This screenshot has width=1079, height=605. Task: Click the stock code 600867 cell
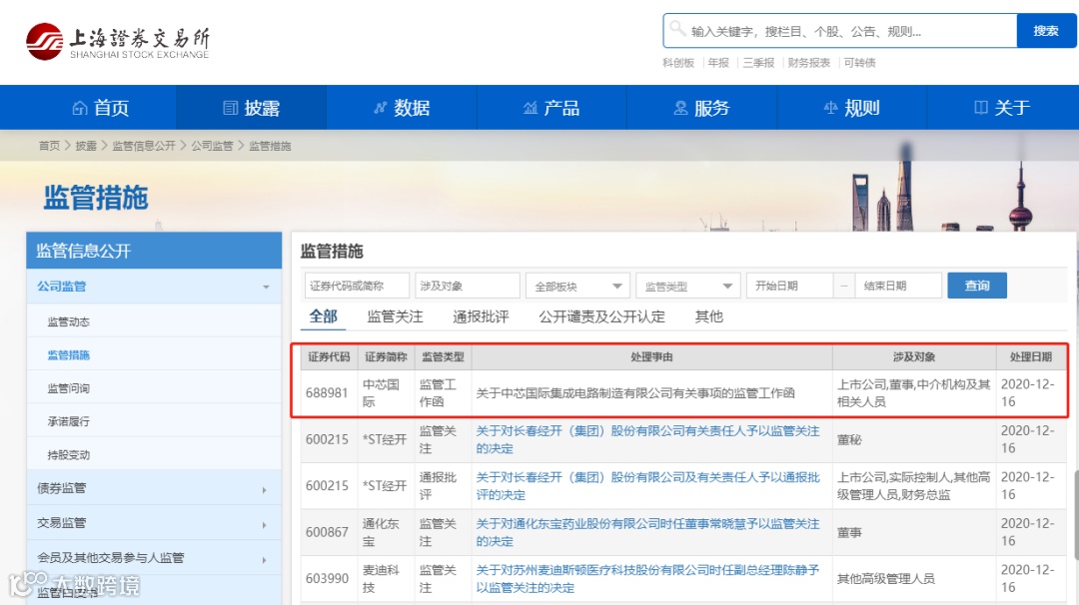[327, 532]
